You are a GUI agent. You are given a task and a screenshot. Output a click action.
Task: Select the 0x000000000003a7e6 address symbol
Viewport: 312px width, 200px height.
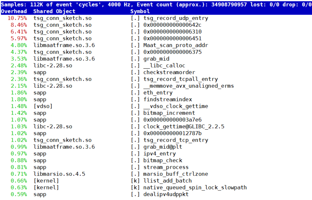(172, 120)
